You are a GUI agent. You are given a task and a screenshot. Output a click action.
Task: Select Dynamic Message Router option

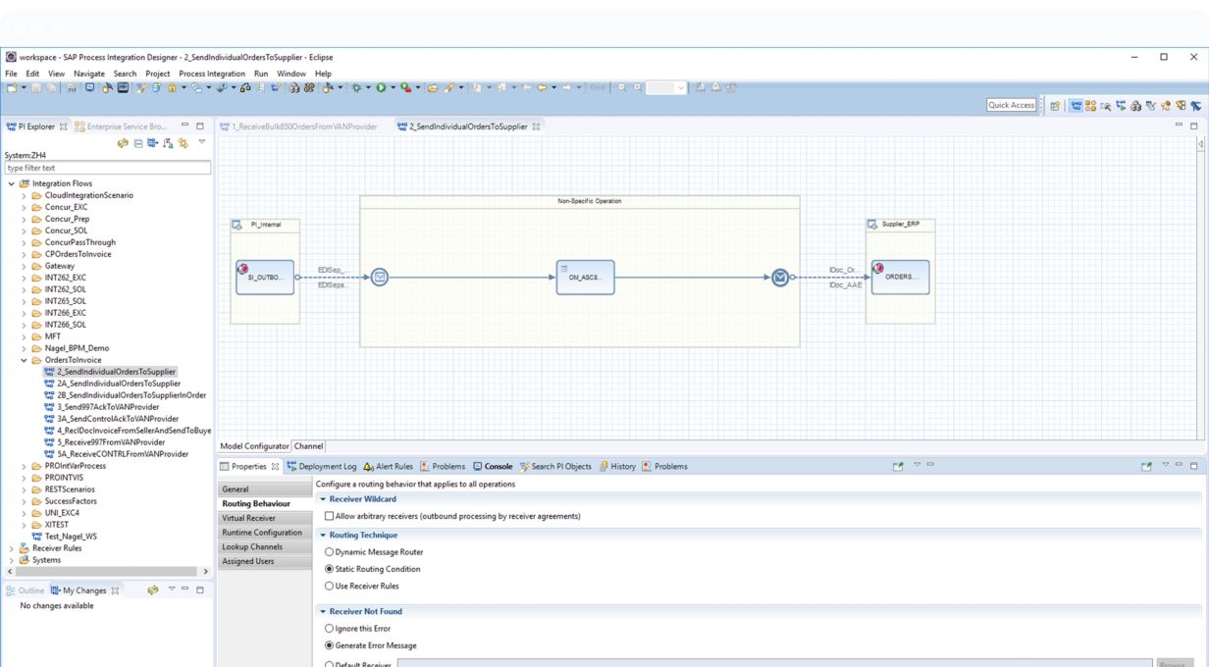coord(329,552)
